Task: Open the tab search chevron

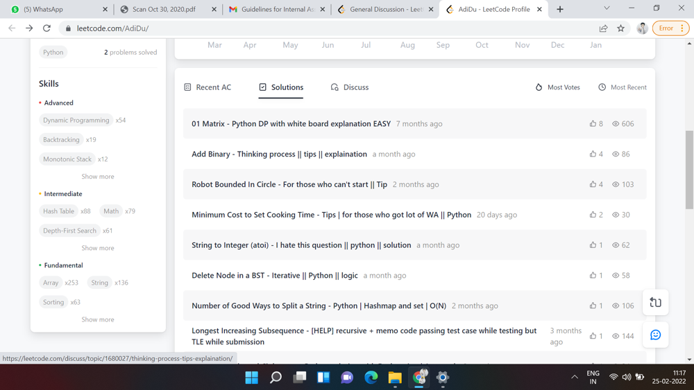Action: click(607, 8)
